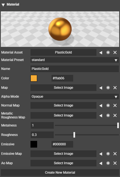Screen dimensions: 120x177
Task: Click the target icon beside Metallic Roughness Map
Action: (108, 115)
